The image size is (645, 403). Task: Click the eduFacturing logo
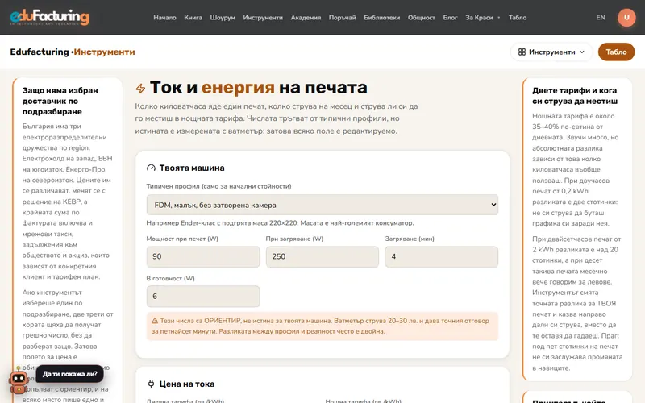click(49, 17)
